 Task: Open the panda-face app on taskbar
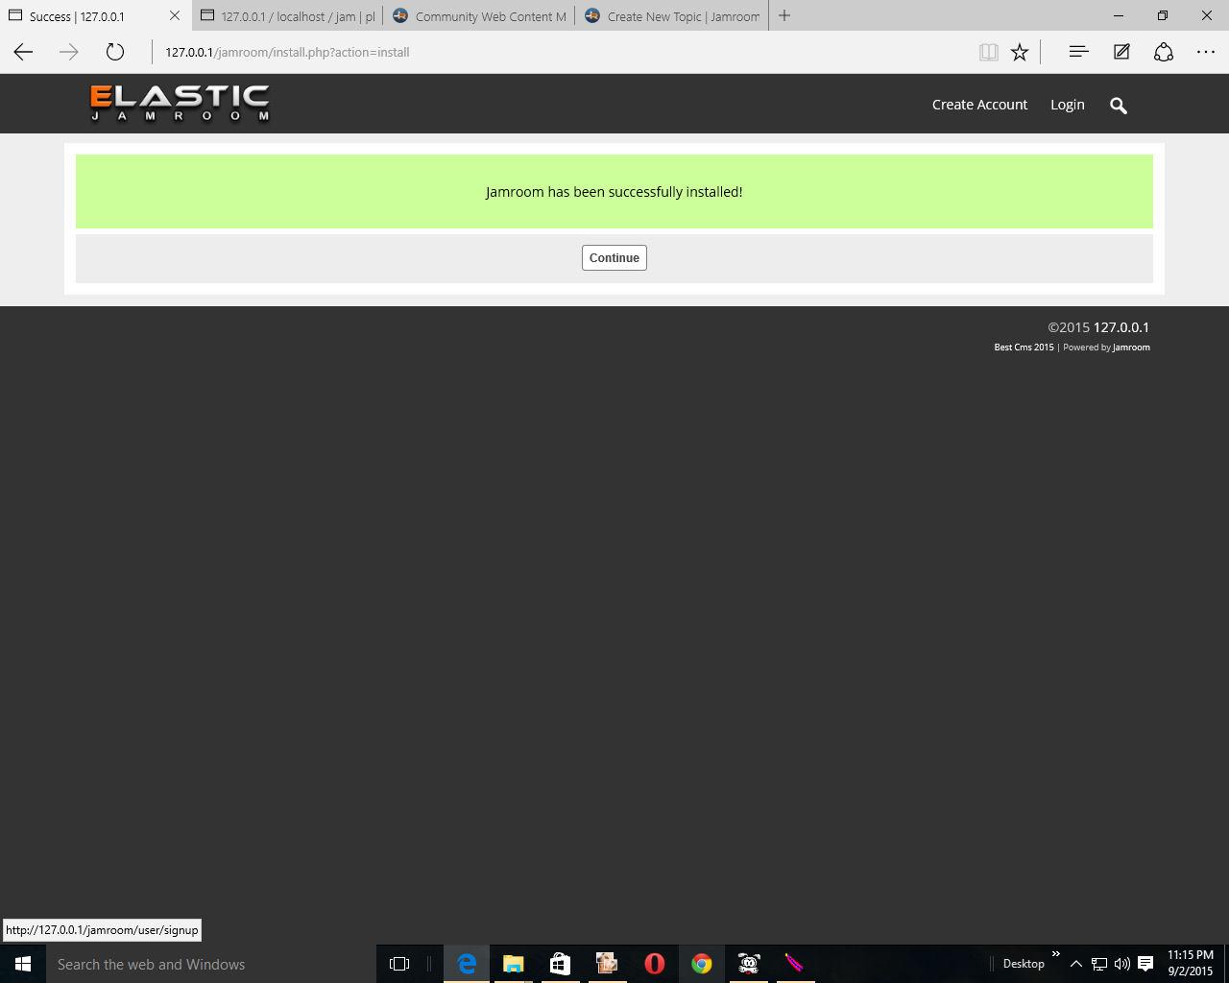748,964
